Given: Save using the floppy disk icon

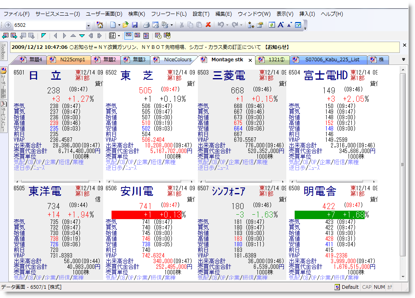Looking at the screenshot, I should [135, 25].
